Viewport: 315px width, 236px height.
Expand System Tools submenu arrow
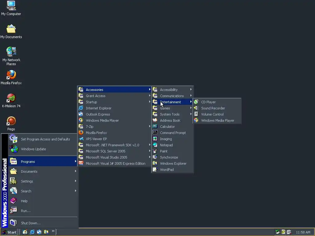pyautogui.click(x=191, y=114)
